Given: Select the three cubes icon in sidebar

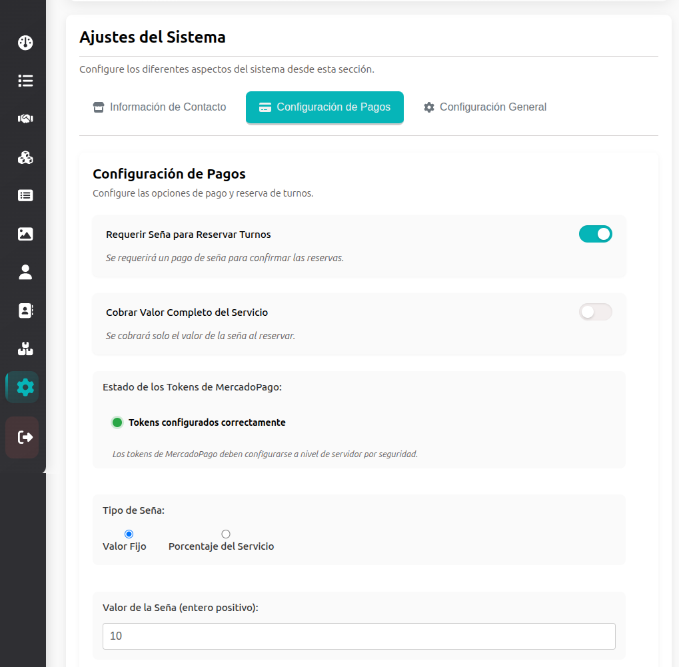Looking at the screenshot, I should pos(25,157).
